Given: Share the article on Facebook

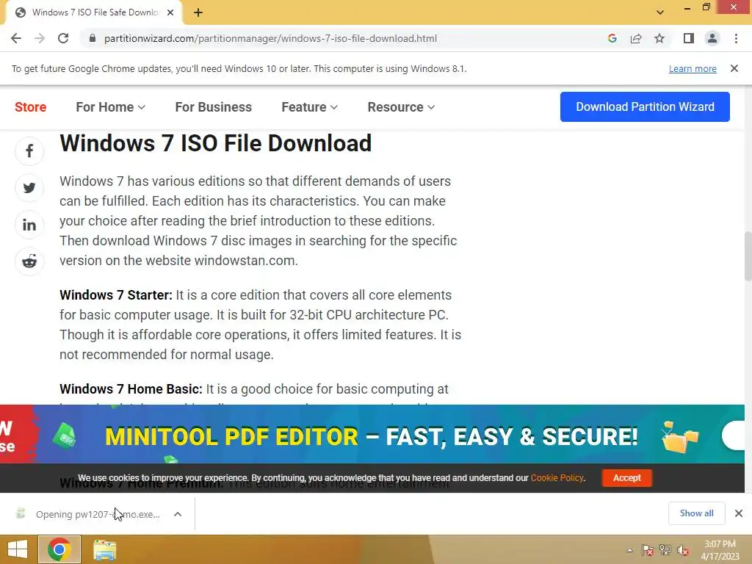Looking at the screenshot, I should point(29,151).
